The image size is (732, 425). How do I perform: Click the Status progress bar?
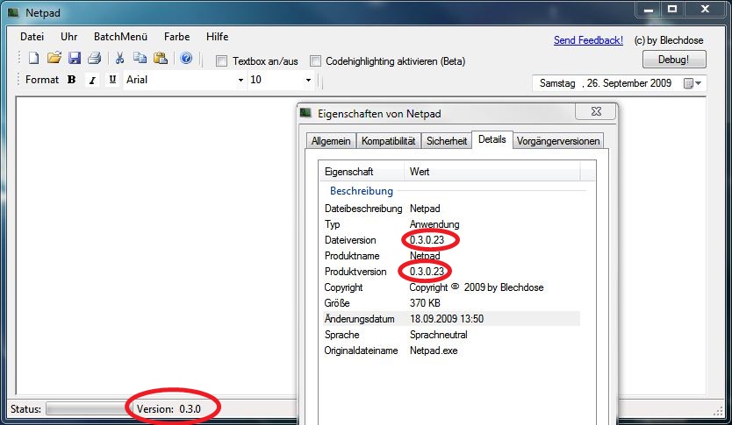click(x=88, y=408)
